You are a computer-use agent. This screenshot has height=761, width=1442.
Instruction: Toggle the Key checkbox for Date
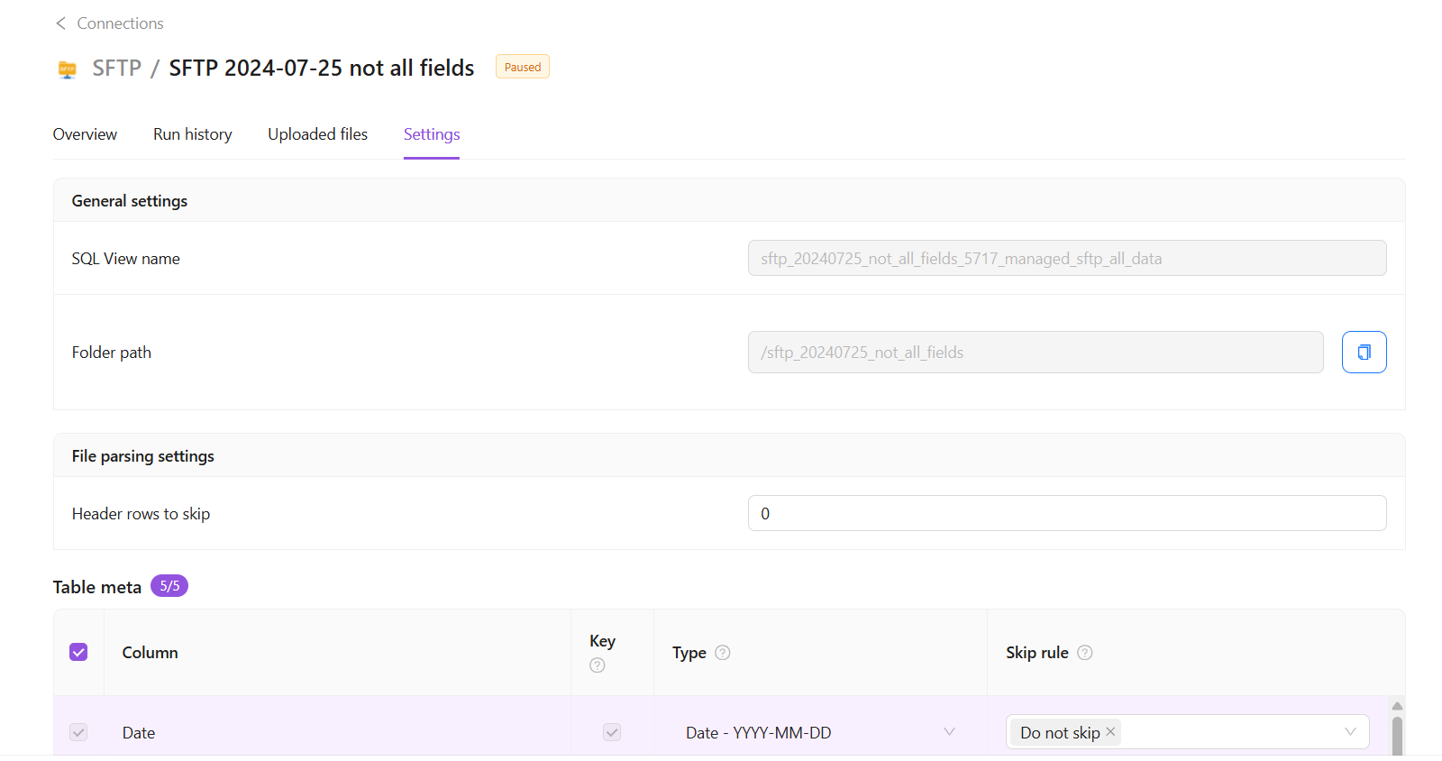(612, 732)
